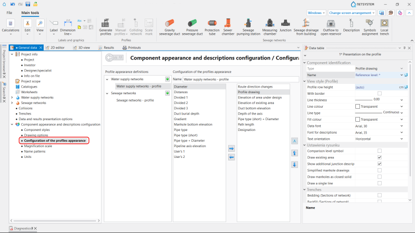The image size is (415, 233).
Task: Click the tree horizontal scrollbar
Action: coord(55,221)
